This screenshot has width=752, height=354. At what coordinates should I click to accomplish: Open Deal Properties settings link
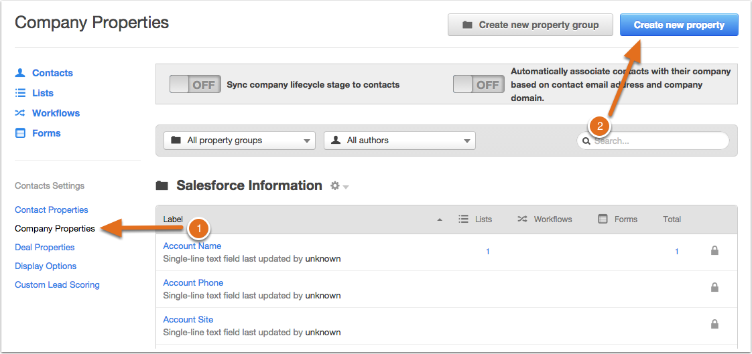45,247
